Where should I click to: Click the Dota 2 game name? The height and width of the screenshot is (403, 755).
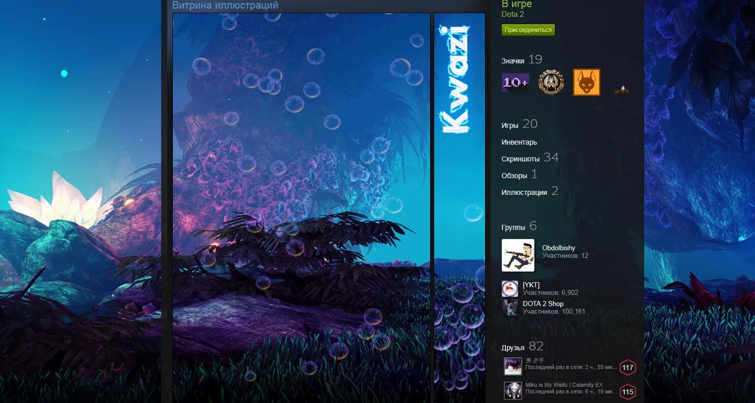(x=513, y=14)
